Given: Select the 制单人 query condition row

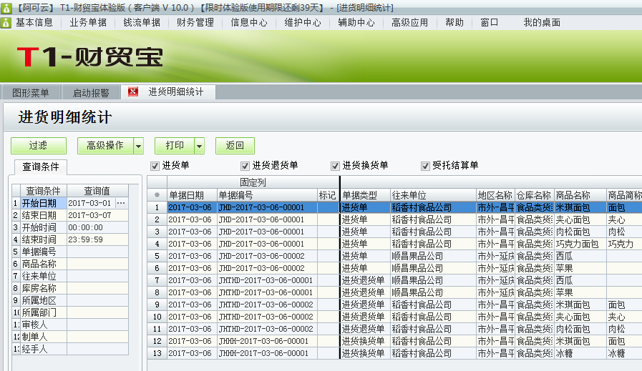Looking at the screenshot, I should [x=70, y=337].
